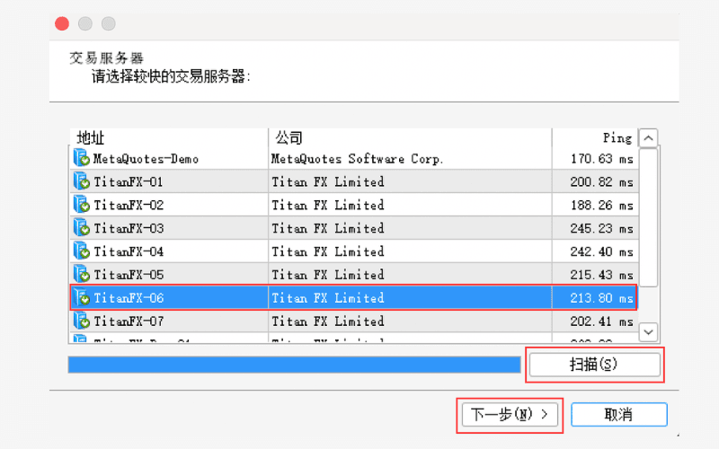
Task: Click the 202.41 ms ping value
Action: pyautogui.click(x=601, y=321)
